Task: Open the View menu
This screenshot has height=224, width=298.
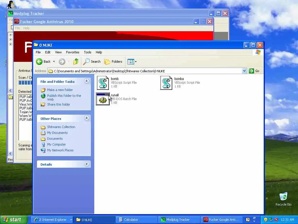Action: pos(58,52)
